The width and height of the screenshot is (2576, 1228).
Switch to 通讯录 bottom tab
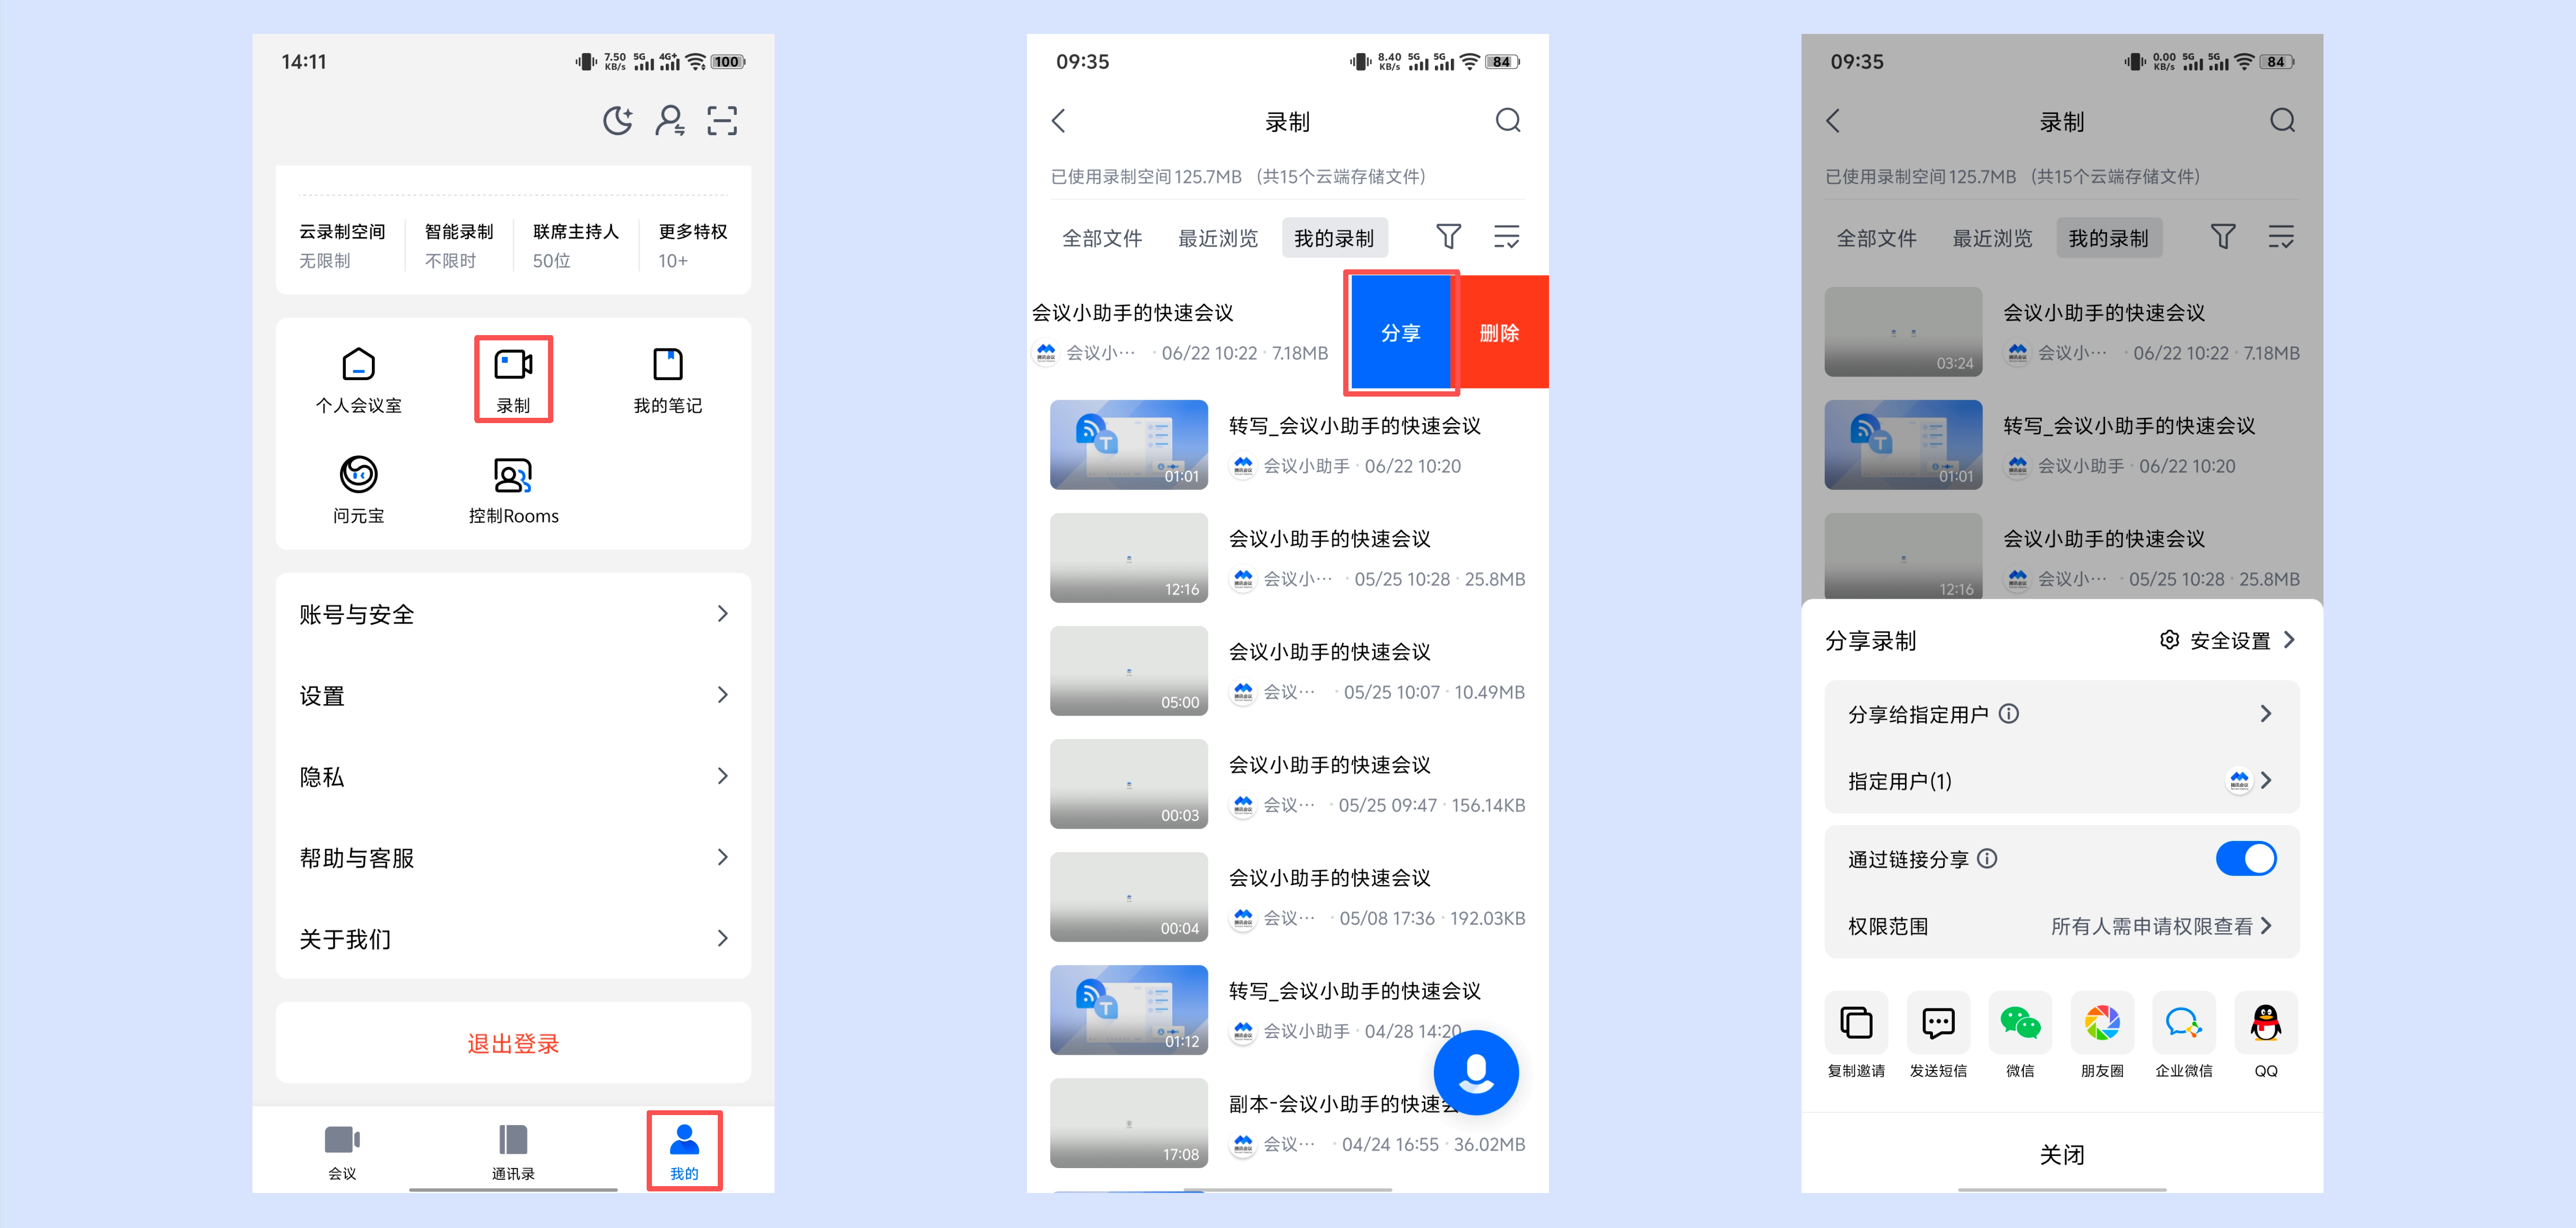coord(513,1151)
